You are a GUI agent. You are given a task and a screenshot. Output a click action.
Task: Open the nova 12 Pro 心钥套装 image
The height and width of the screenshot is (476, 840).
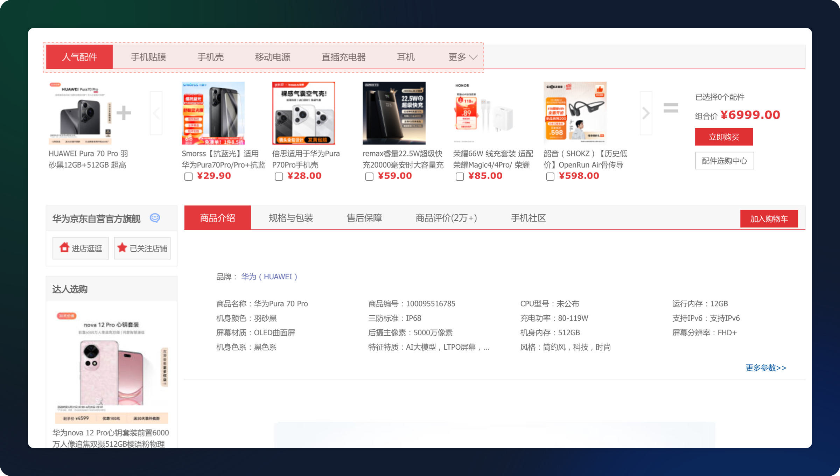pos(112,367)
